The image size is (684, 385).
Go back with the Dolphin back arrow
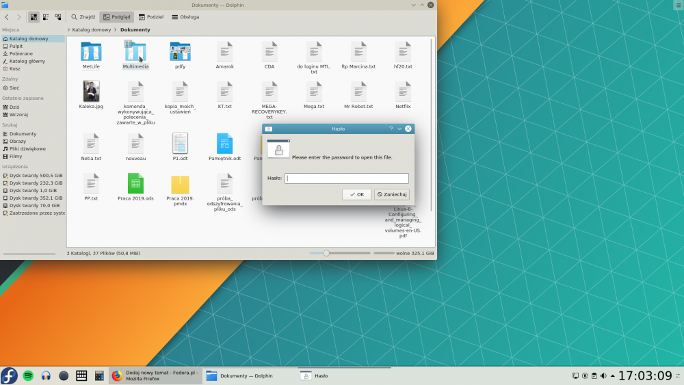coord(7,17)
